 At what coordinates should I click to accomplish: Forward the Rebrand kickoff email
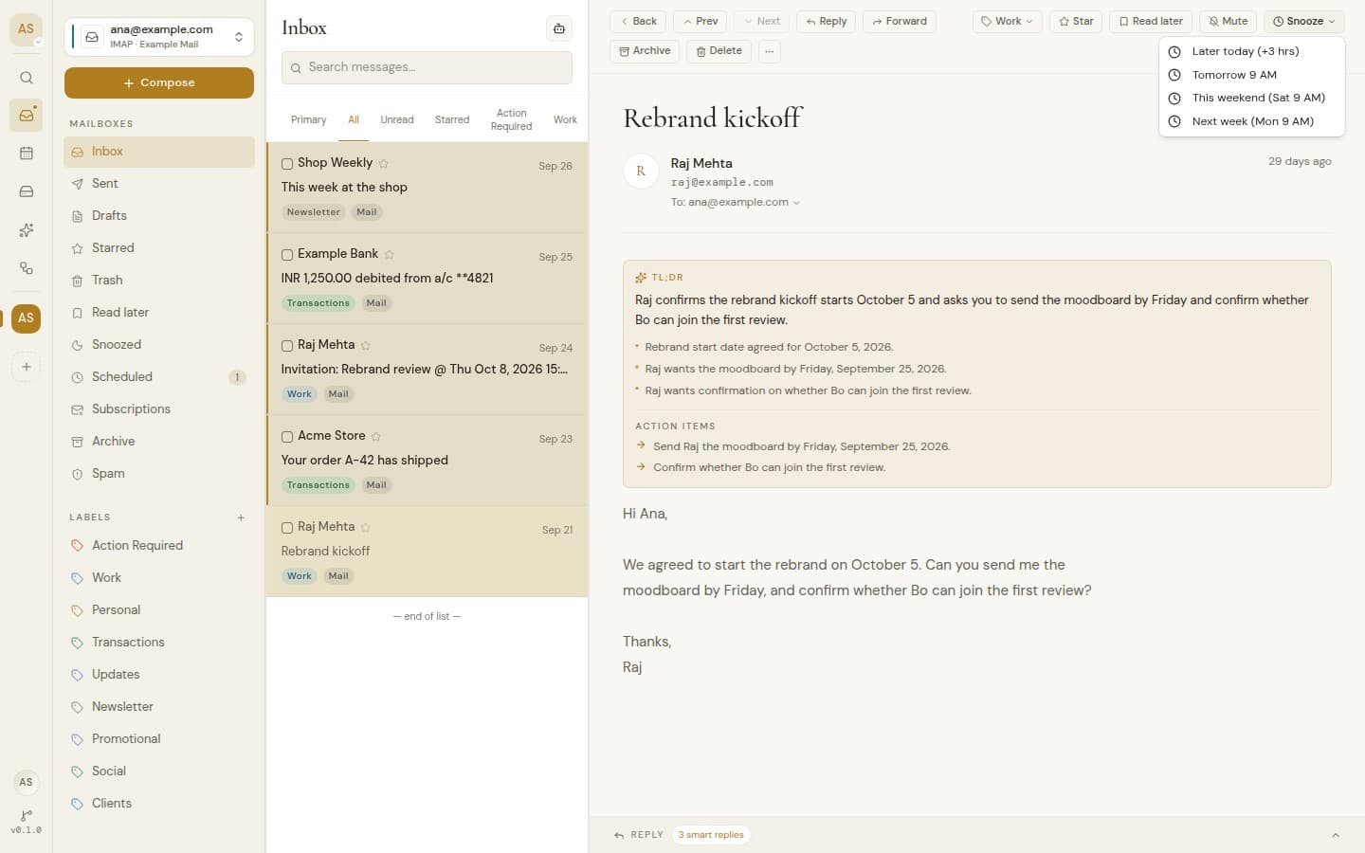[900, 22]
